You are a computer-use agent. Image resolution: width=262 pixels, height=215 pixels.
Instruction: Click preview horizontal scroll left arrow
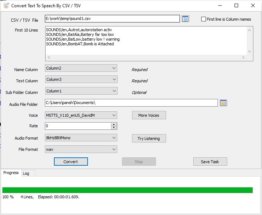(x=49, y=57)
